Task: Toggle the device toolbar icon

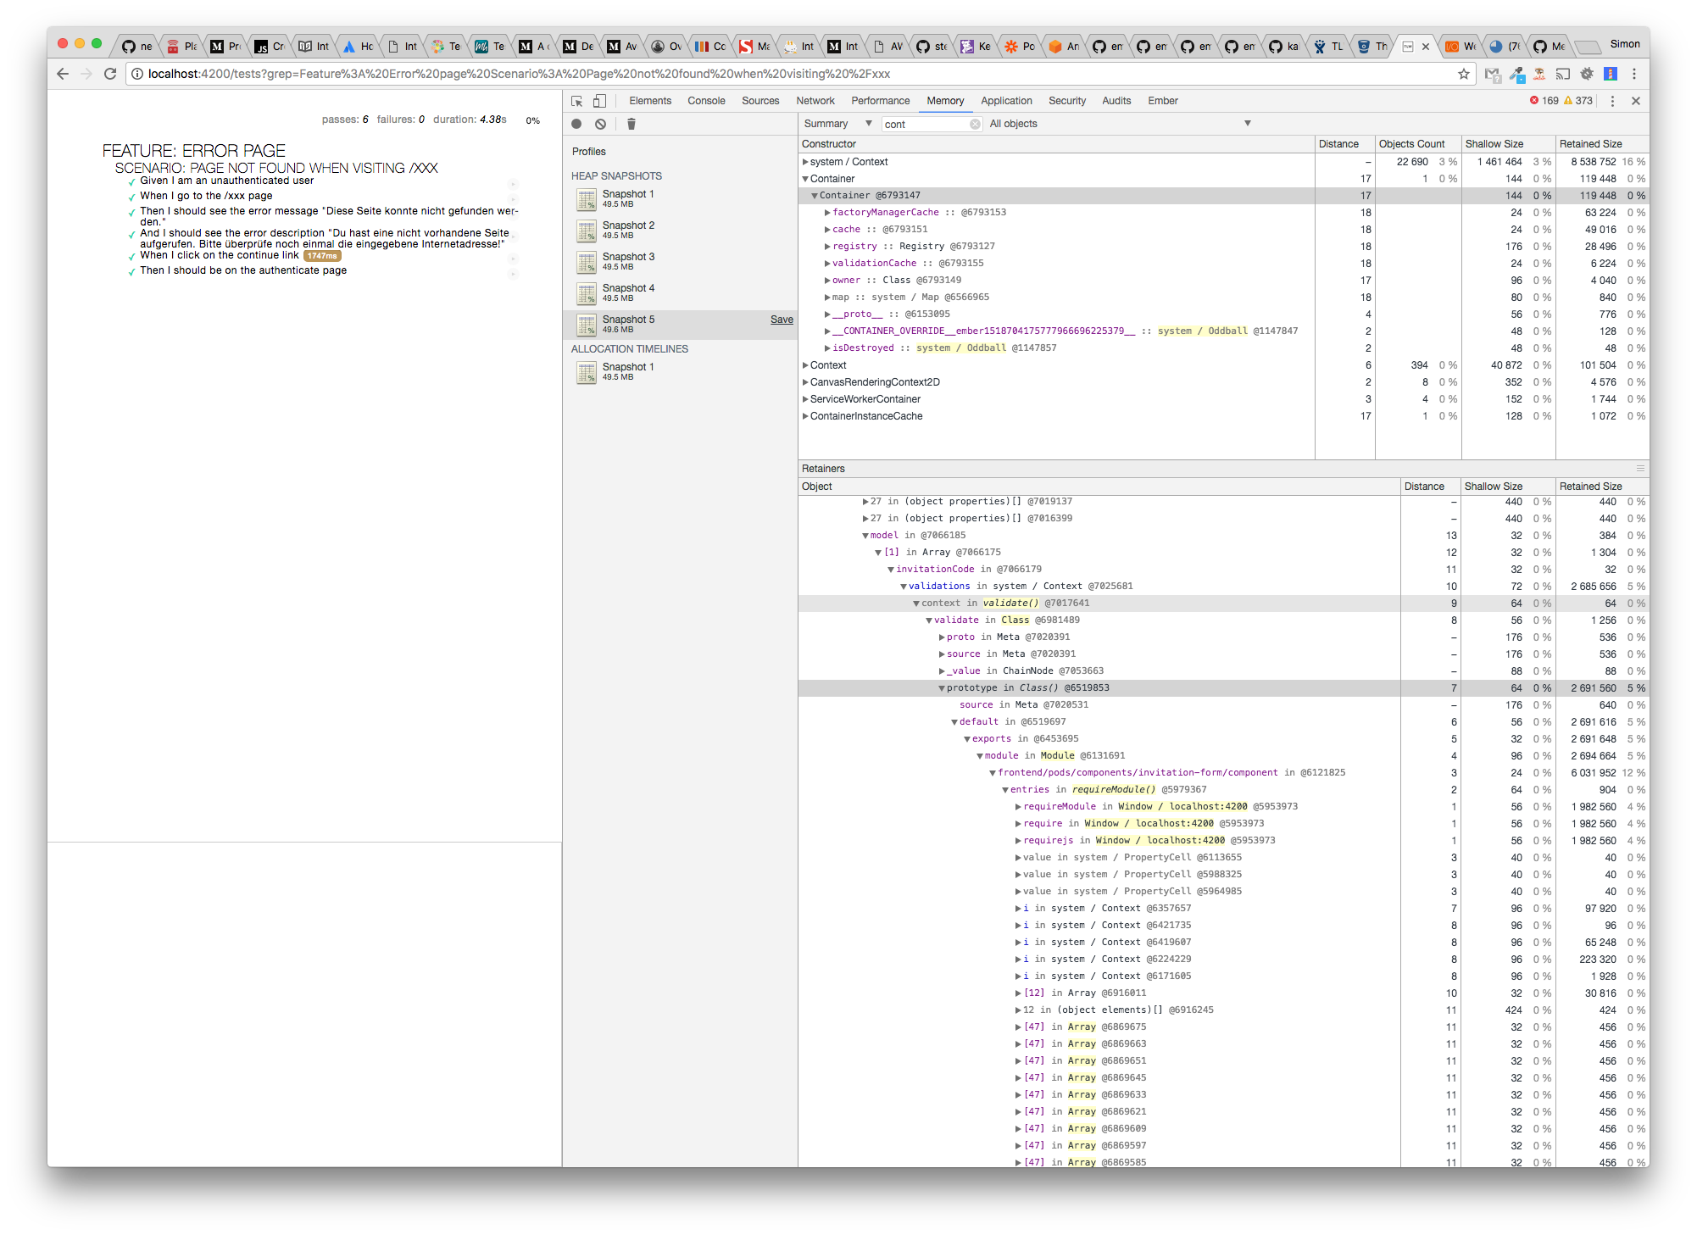Action: [599, 101]
